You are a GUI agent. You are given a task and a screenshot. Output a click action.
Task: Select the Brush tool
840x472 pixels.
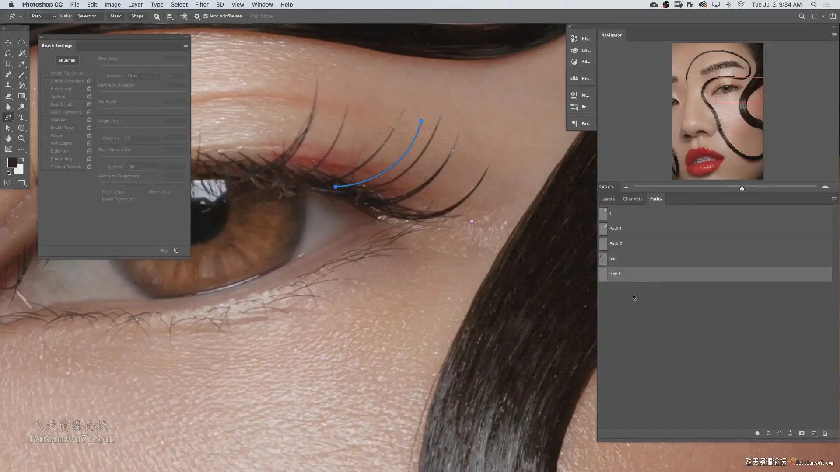(21, 75)
